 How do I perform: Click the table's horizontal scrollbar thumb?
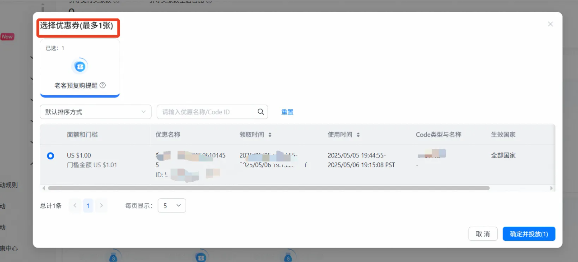click(269, 188)
